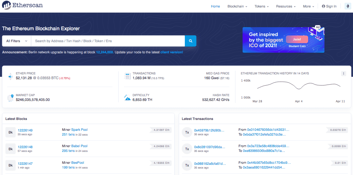Click the transaction history chart line
Image resolution: width=353 pixels, height=175 pixels.
[x=299, y=85]
